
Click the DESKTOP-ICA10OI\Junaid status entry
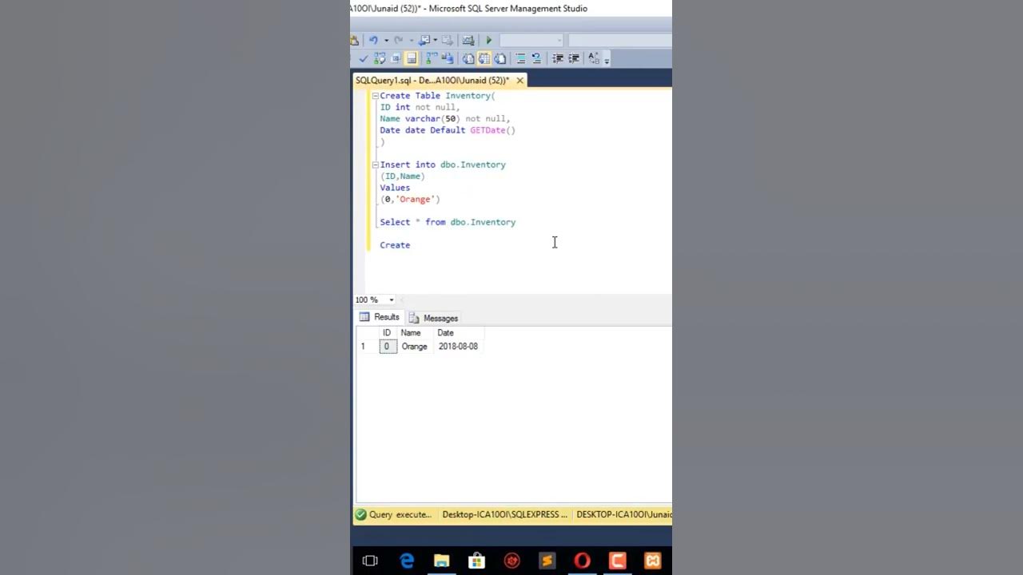pos(624,515)
